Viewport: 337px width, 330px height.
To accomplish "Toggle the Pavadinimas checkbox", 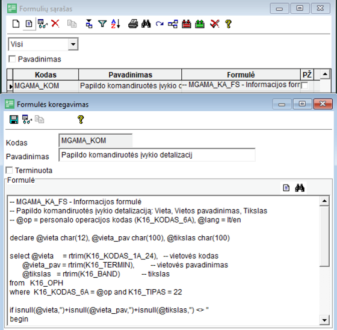I will pyautogui.click(x=12, y=59).
